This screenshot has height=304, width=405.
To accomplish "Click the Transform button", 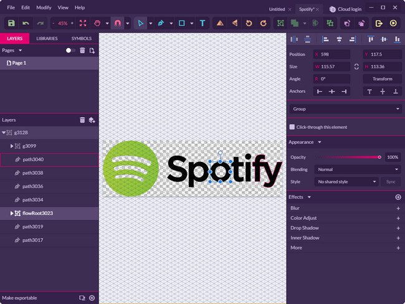I will coord(383,78).
